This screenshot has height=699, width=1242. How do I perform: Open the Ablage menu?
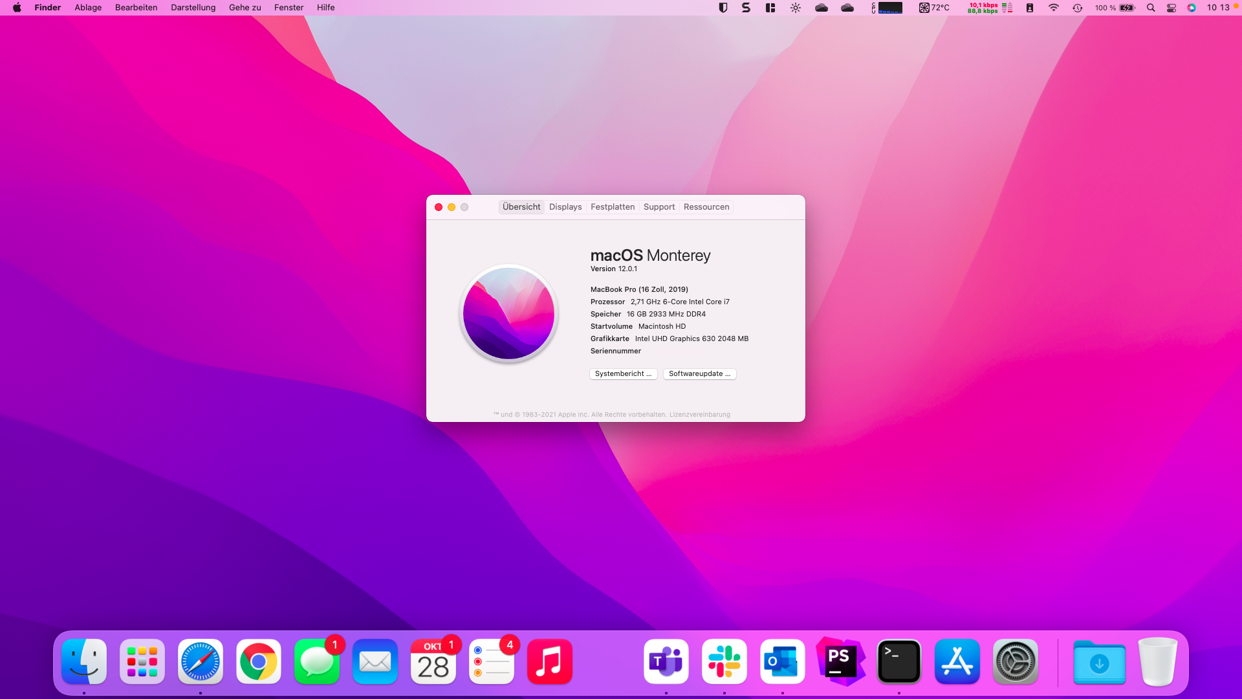[88, 8]
